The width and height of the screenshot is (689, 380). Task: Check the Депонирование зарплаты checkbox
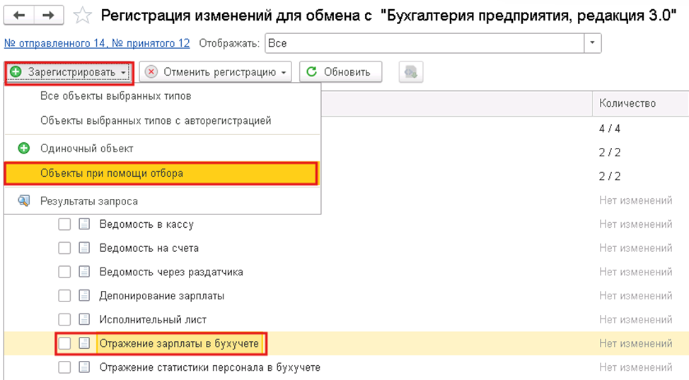coord(64,296)
